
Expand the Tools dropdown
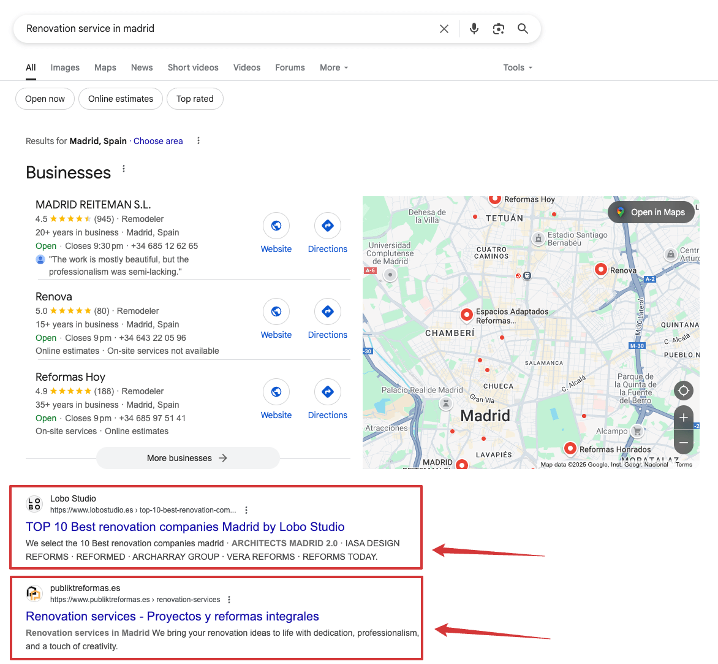[517, 67]
